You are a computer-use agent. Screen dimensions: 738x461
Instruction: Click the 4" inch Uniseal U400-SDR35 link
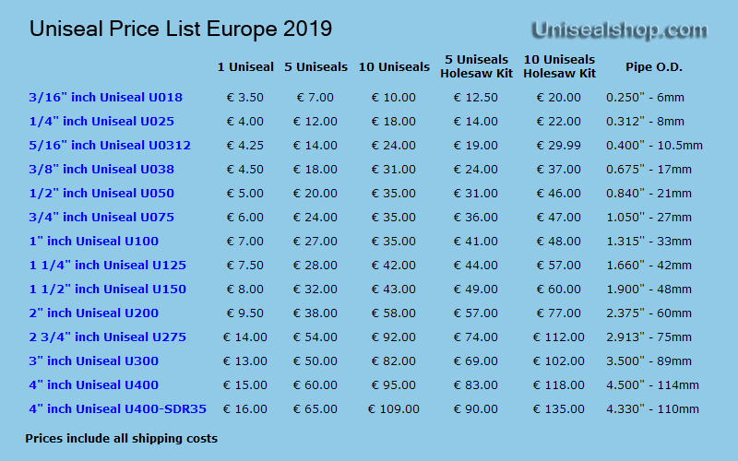[118, 409]
